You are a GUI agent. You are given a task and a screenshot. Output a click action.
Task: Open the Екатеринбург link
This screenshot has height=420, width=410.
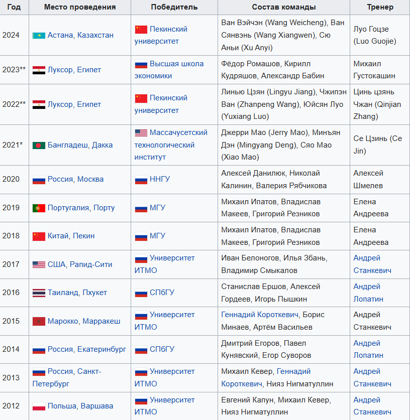[x=101, y=349]
